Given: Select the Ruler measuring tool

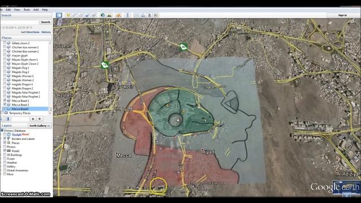Looking at the screenshot, I should click(128, 15).
